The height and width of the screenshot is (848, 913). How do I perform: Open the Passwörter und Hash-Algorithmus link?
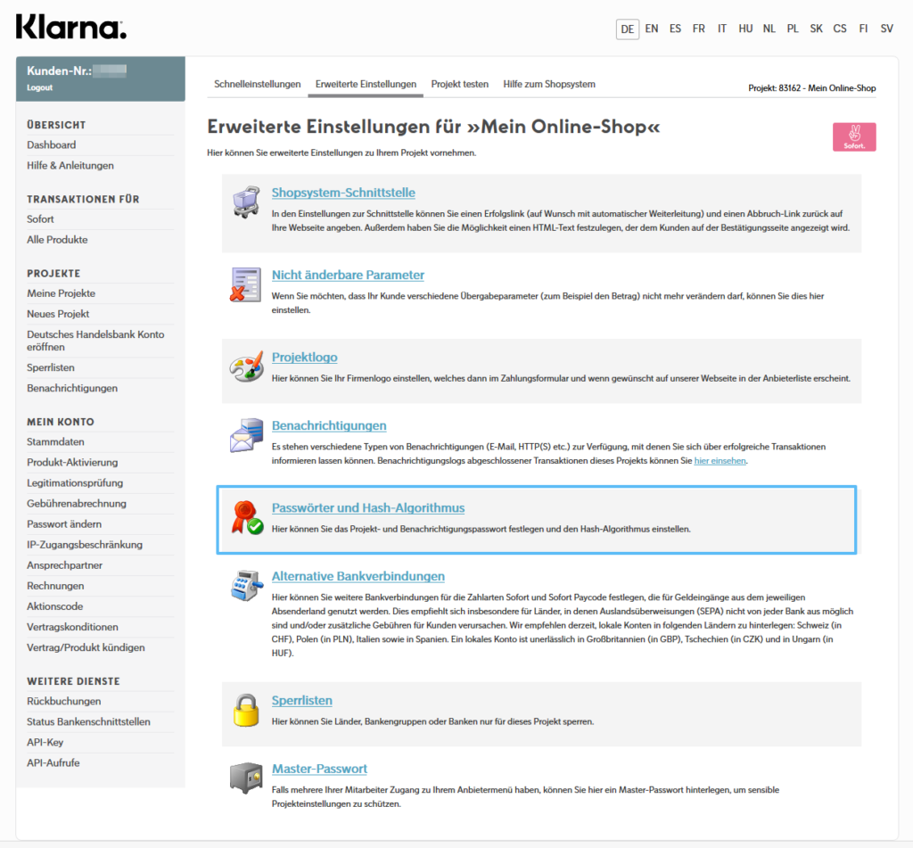[367, 508]
